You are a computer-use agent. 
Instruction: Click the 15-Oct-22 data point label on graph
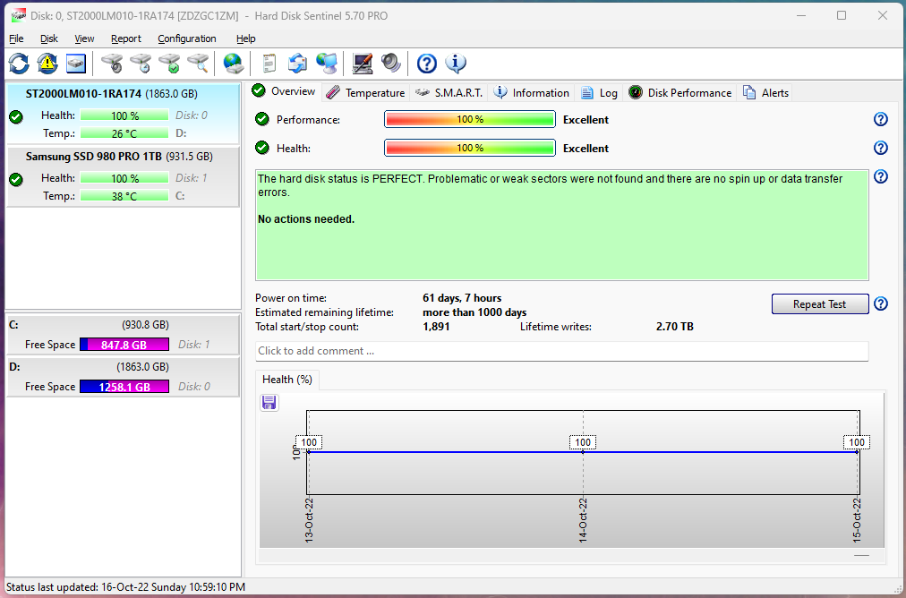[857, 442]
